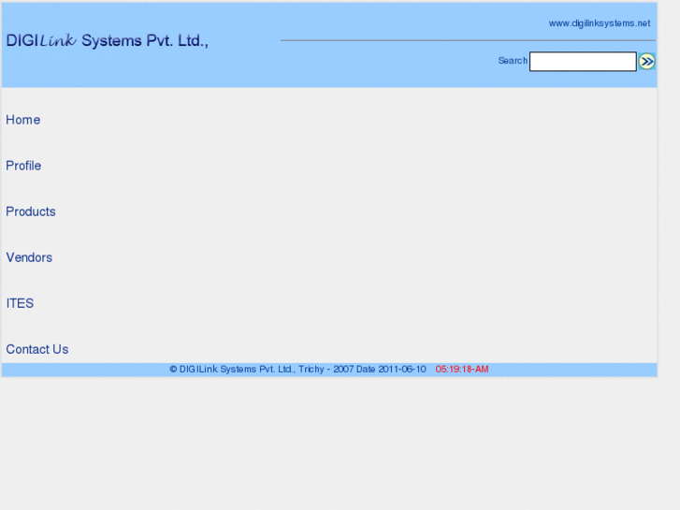Click the search go arrow icon
This screenshot has width=680, height=510.
646,61
